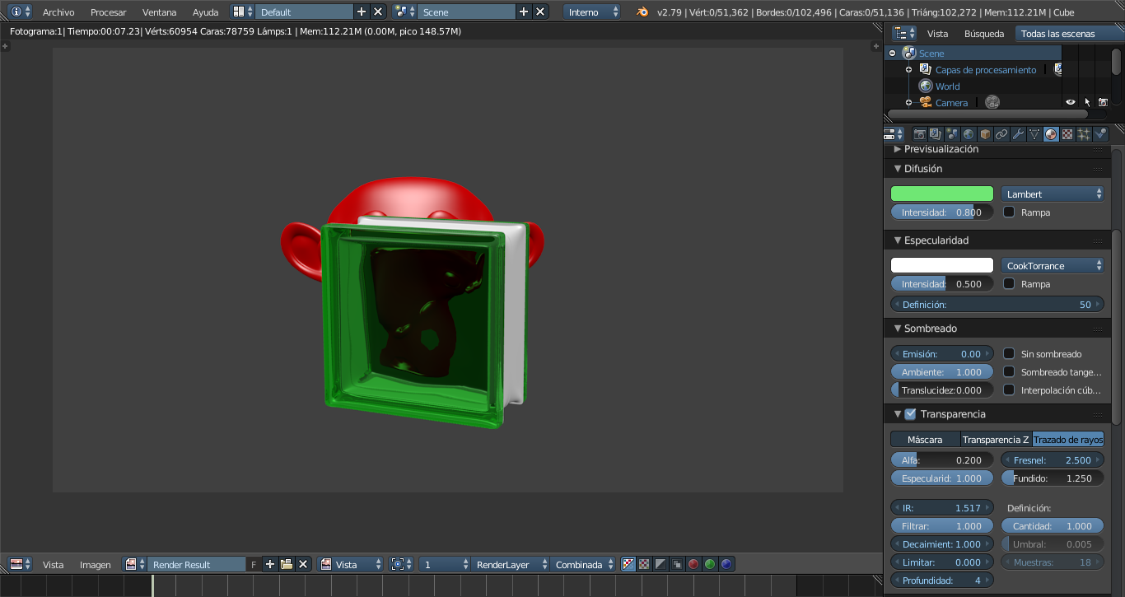Open the Constraints properties tab (chain icon)
The width and height of the screenshot is (1125, 597).
coord(1001,134)
